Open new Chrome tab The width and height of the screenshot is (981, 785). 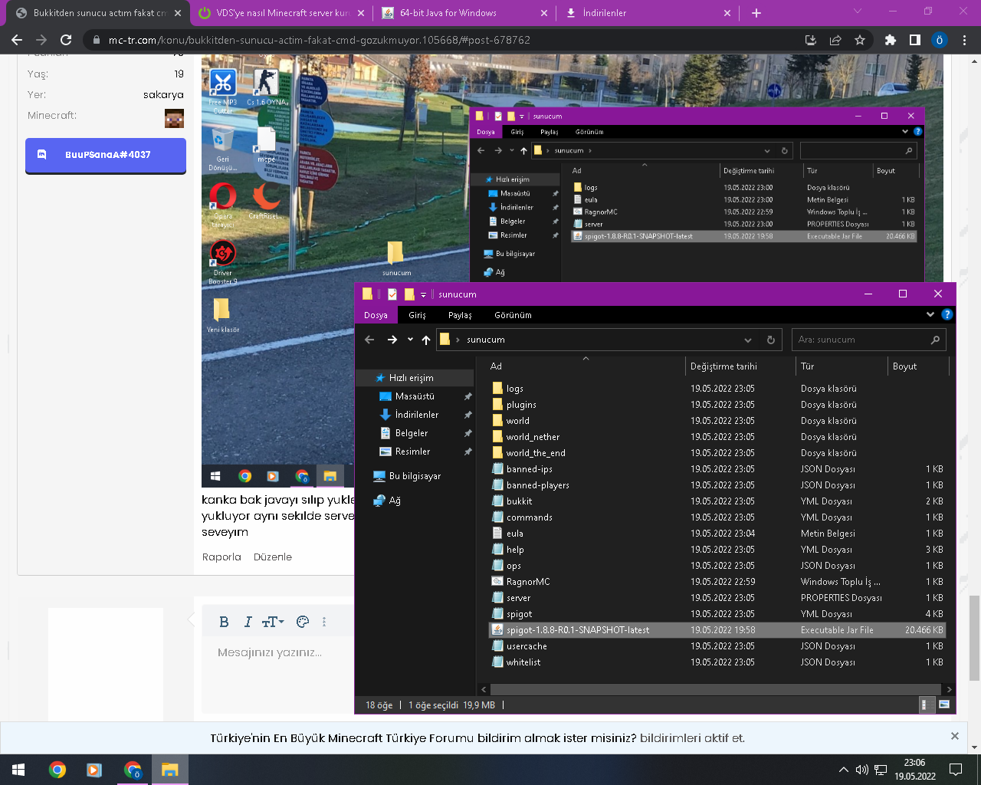756,13
